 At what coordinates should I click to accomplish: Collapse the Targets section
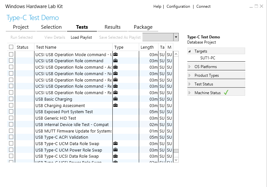189,51
